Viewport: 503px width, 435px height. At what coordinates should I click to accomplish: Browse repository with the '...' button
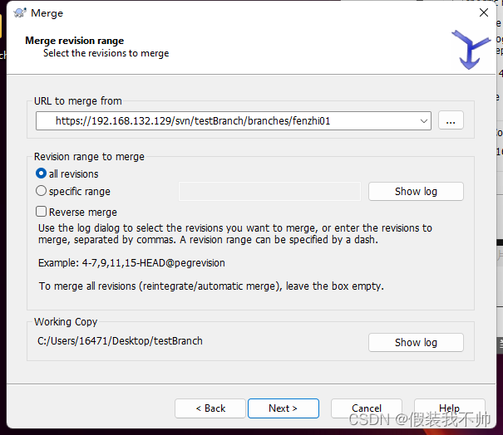click(x=451, y=120)
